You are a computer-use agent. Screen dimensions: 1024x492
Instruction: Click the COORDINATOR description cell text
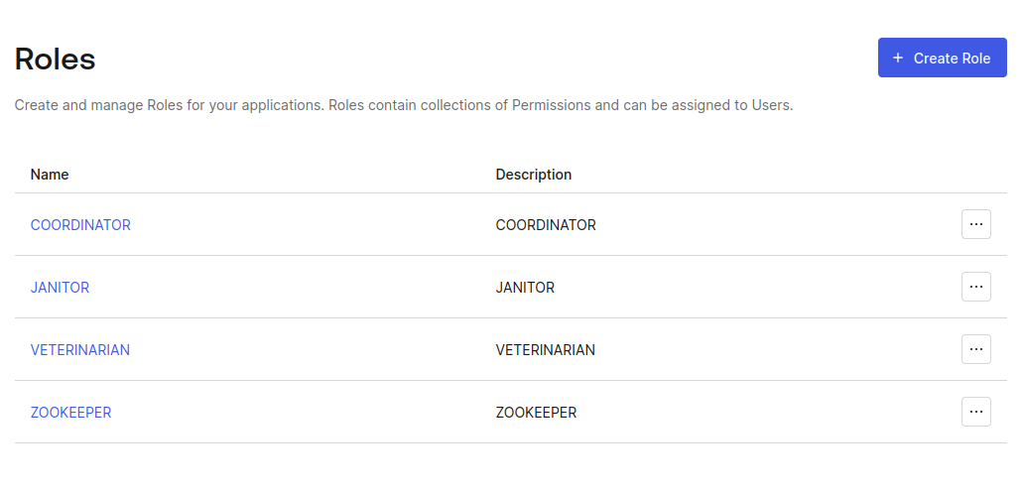point(546,225)
